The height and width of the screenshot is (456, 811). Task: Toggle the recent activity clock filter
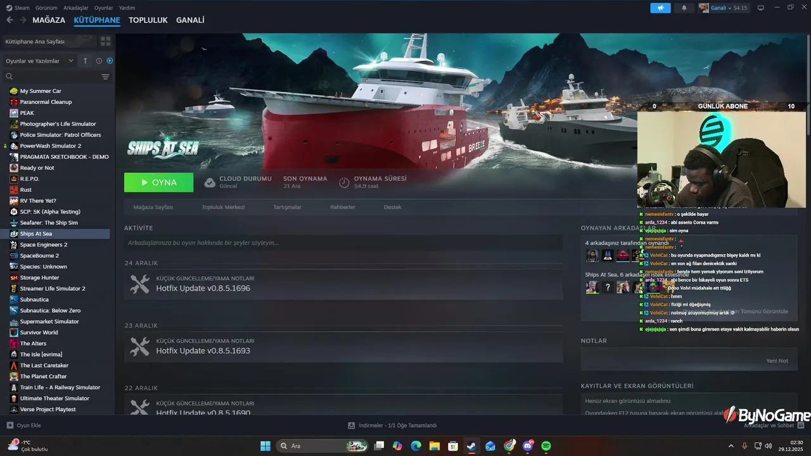coord(99,61)
